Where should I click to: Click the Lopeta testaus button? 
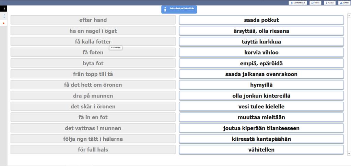[298, 2]
